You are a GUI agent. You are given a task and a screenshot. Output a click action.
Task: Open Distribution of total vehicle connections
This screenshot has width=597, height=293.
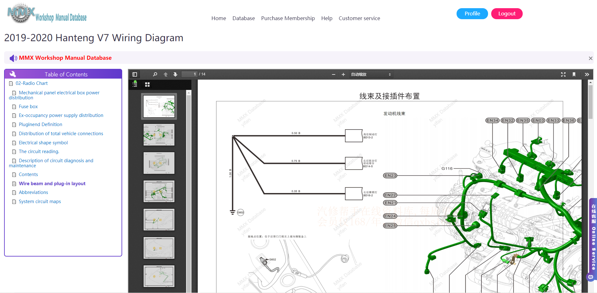point(61,134)
